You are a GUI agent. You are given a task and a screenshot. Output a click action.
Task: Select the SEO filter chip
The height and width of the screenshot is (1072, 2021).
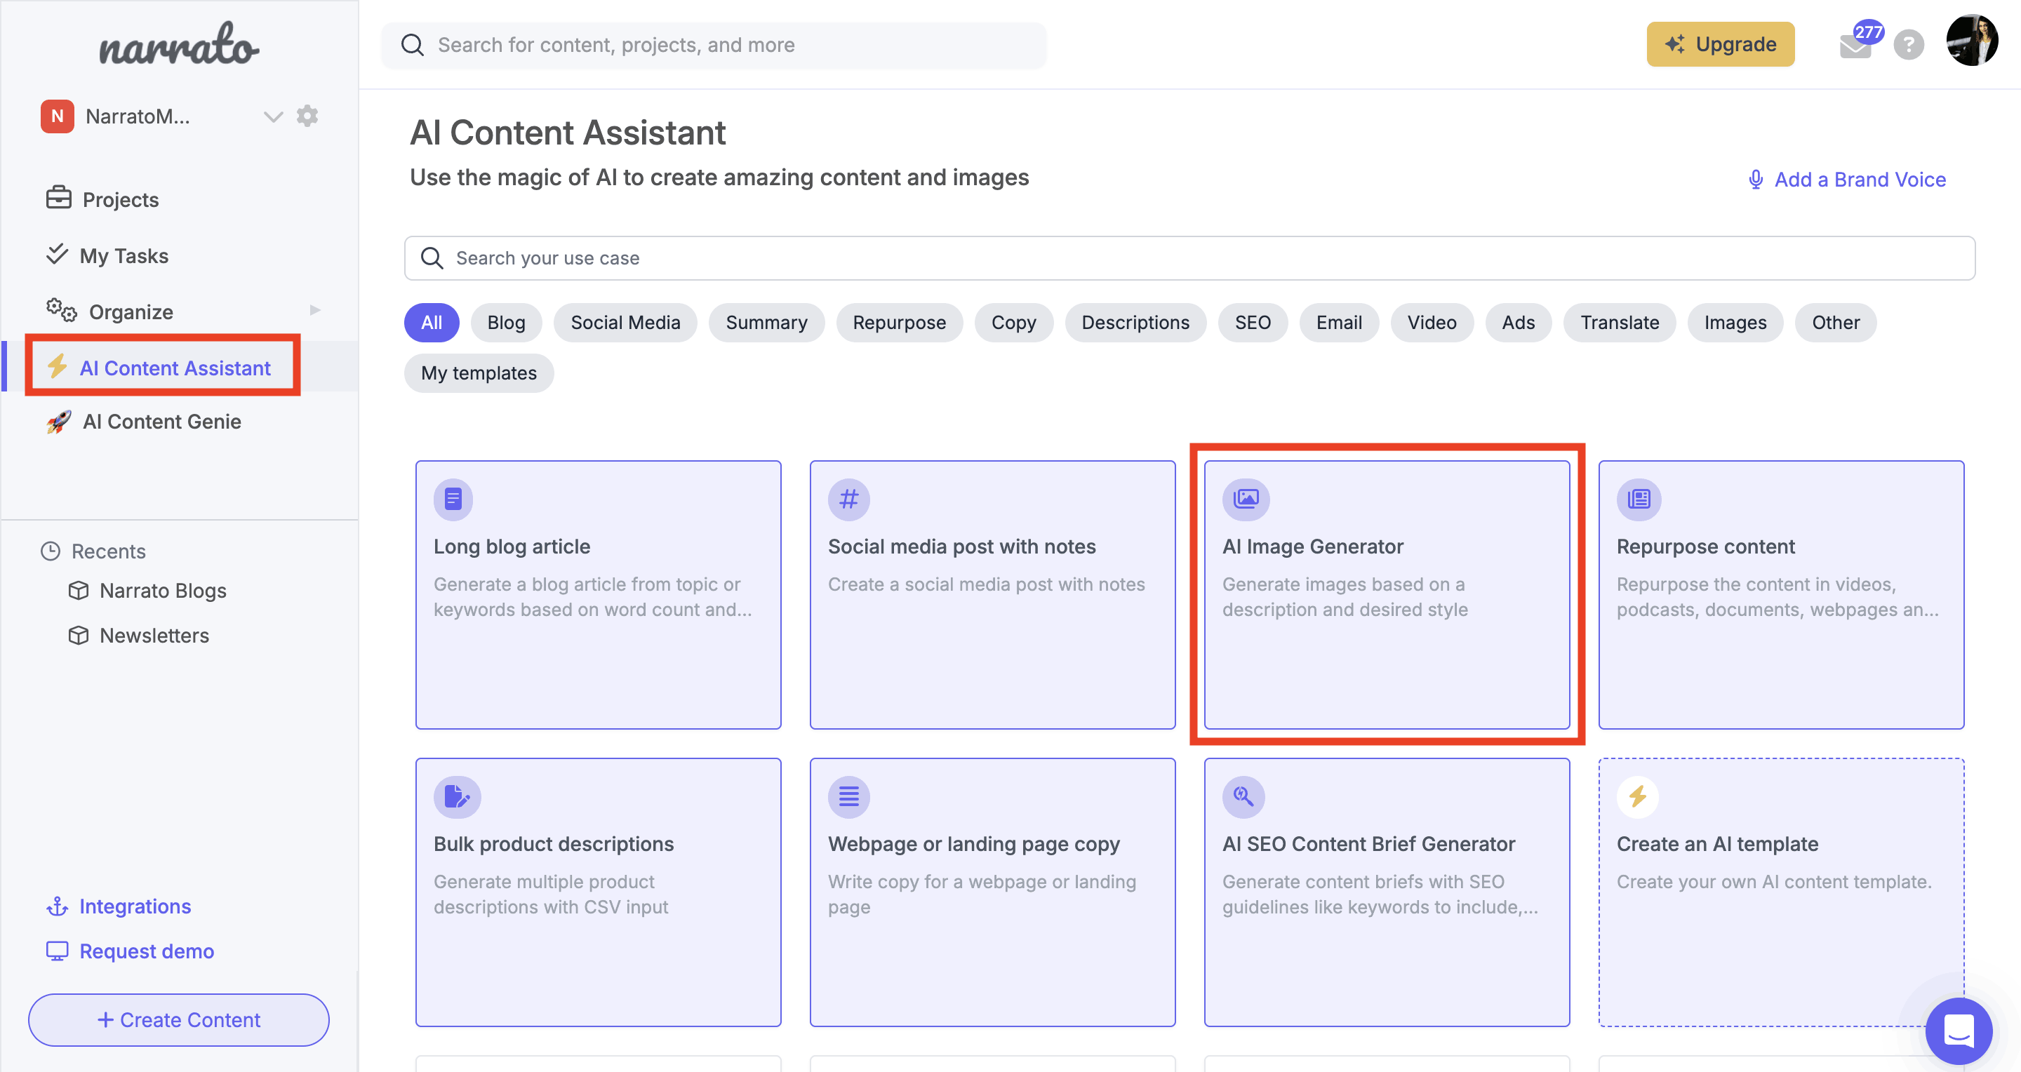point(1252,322)
